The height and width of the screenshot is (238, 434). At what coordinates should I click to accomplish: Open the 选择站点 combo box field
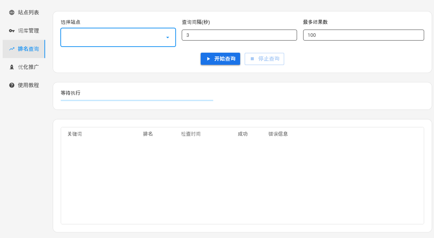coord(112,38)
